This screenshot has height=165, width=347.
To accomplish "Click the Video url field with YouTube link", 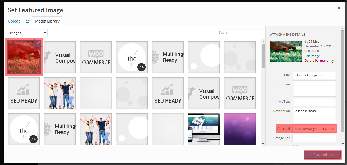I will (x=314, y=129).
